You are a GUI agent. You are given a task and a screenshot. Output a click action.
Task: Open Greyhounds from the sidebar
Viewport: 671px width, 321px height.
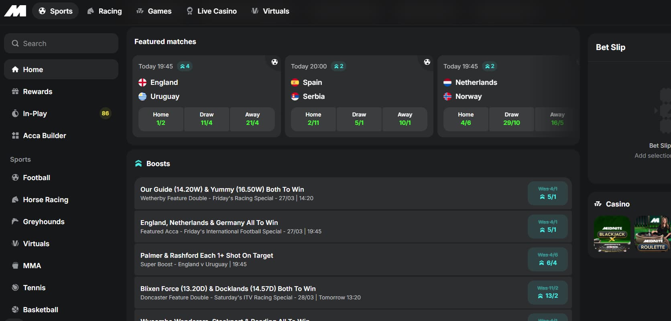43,222
